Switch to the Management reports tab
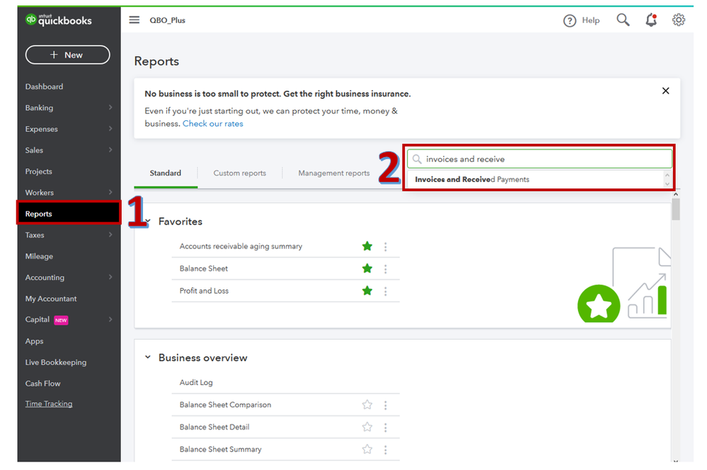Screen dimensions: 707x470 [x=333, y=173]
